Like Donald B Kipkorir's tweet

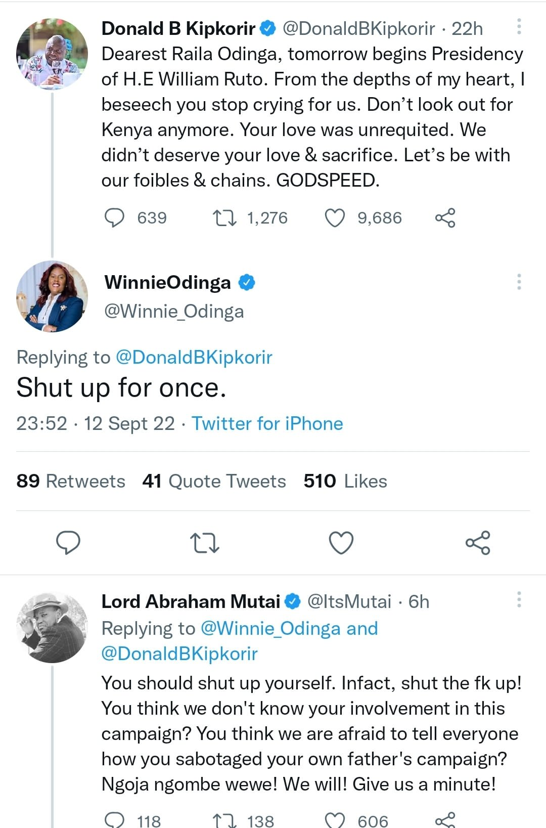[x=335, y=218]
